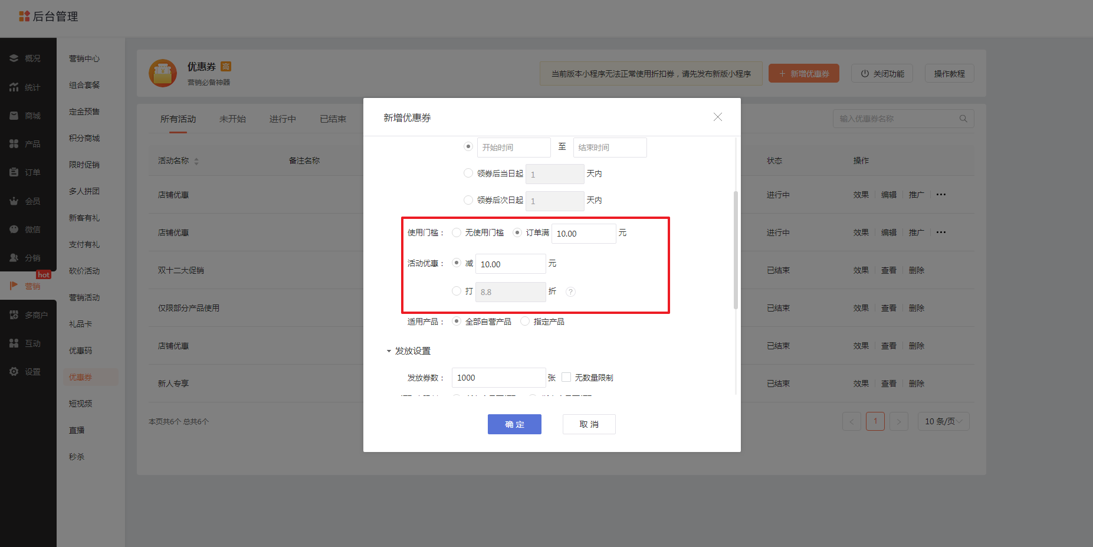Open 组合套餐 submenu item
Screen dimensions: 1093x547
click(x=84, y=85)
